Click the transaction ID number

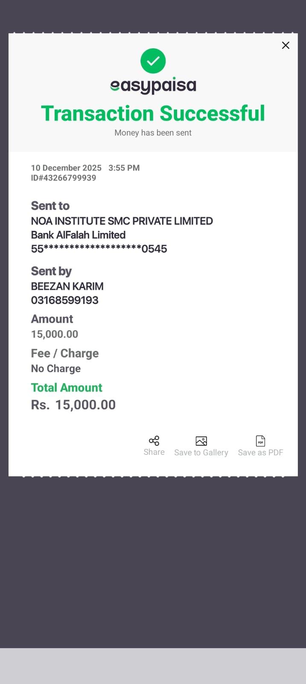[64, 178]
